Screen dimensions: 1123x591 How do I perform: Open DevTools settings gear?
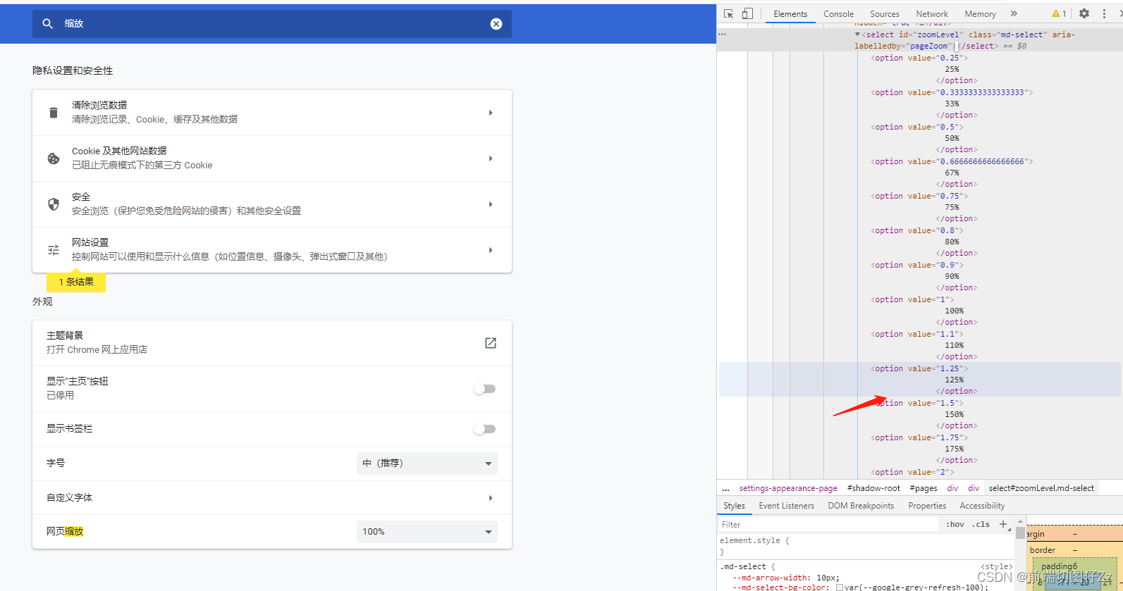point(1084,13)
